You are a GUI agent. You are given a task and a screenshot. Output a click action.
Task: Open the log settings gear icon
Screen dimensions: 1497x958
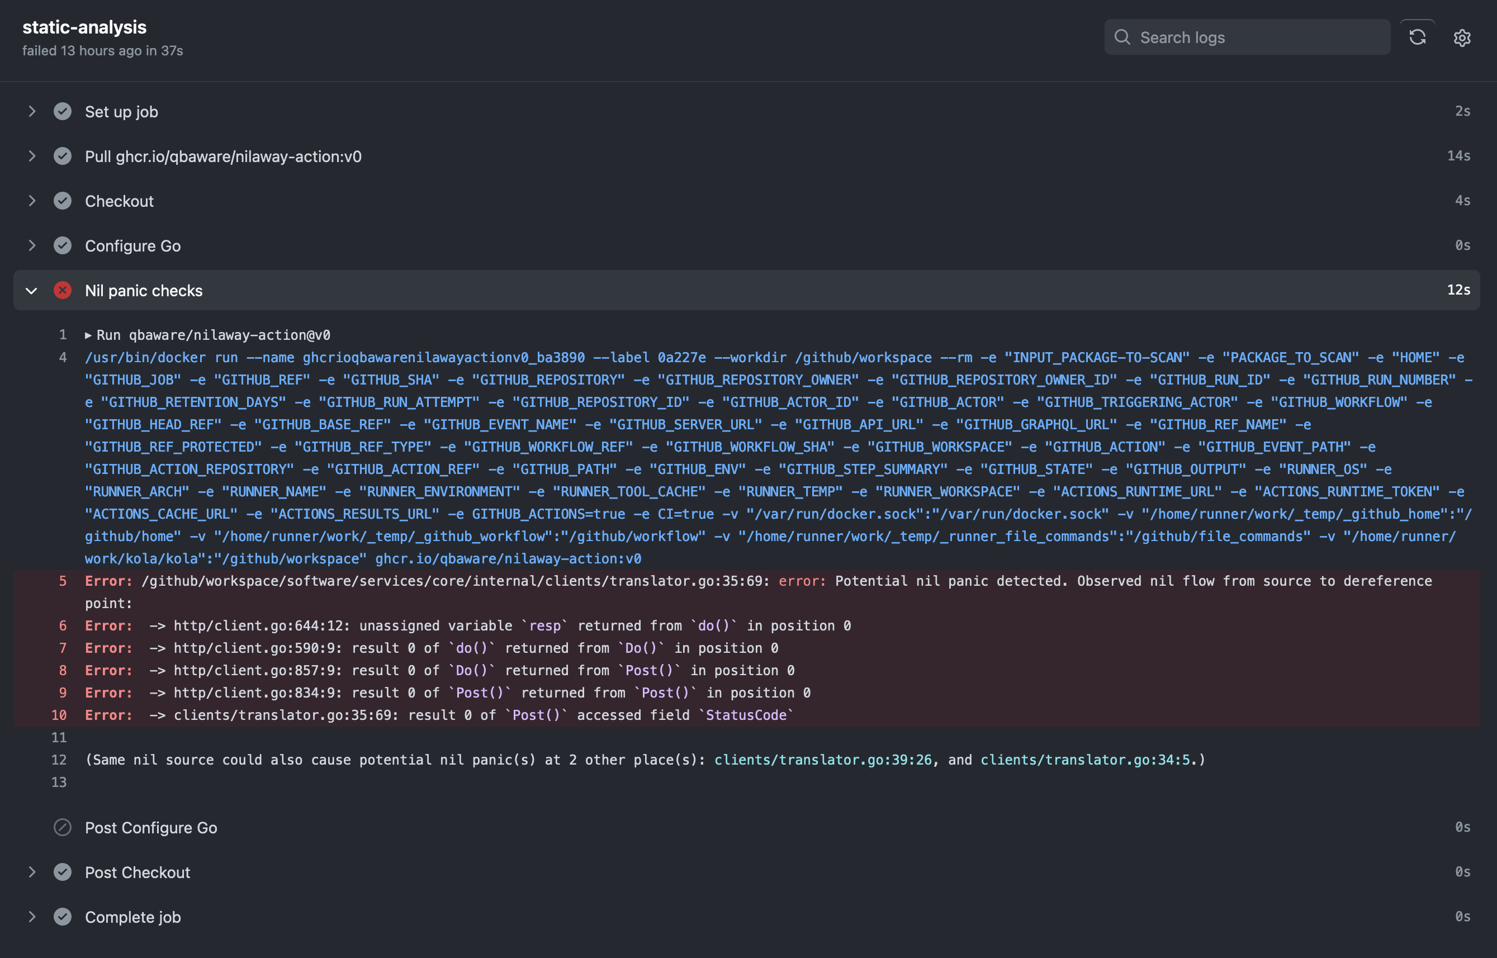(x=1462, y=38)
